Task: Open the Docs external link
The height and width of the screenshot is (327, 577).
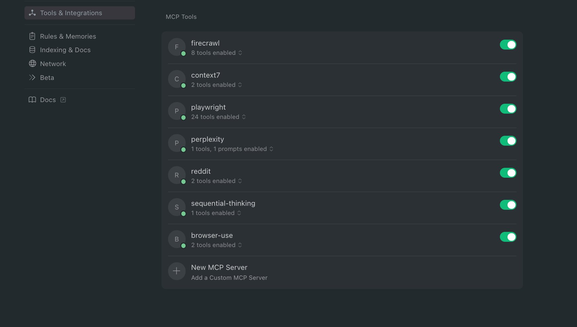Action: coord(47,100)
